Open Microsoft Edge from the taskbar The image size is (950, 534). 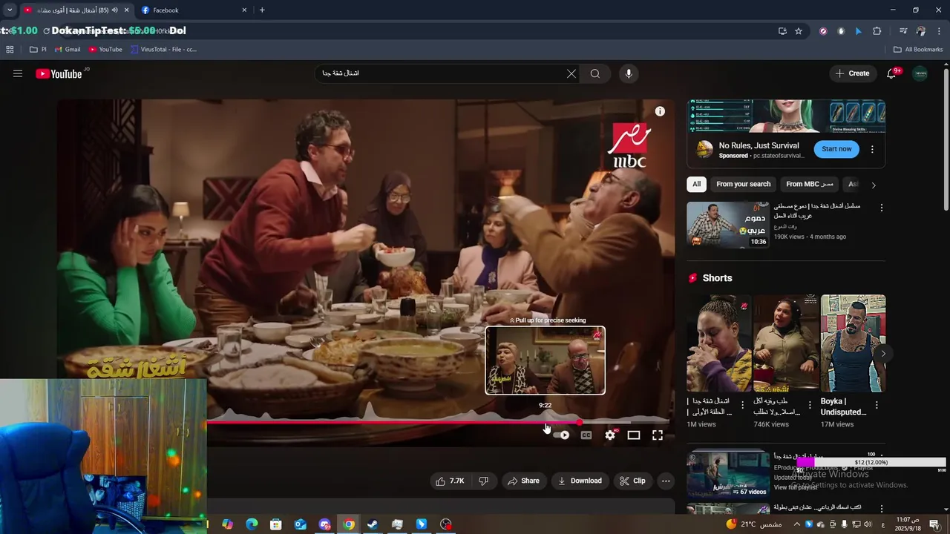point(252,524)
